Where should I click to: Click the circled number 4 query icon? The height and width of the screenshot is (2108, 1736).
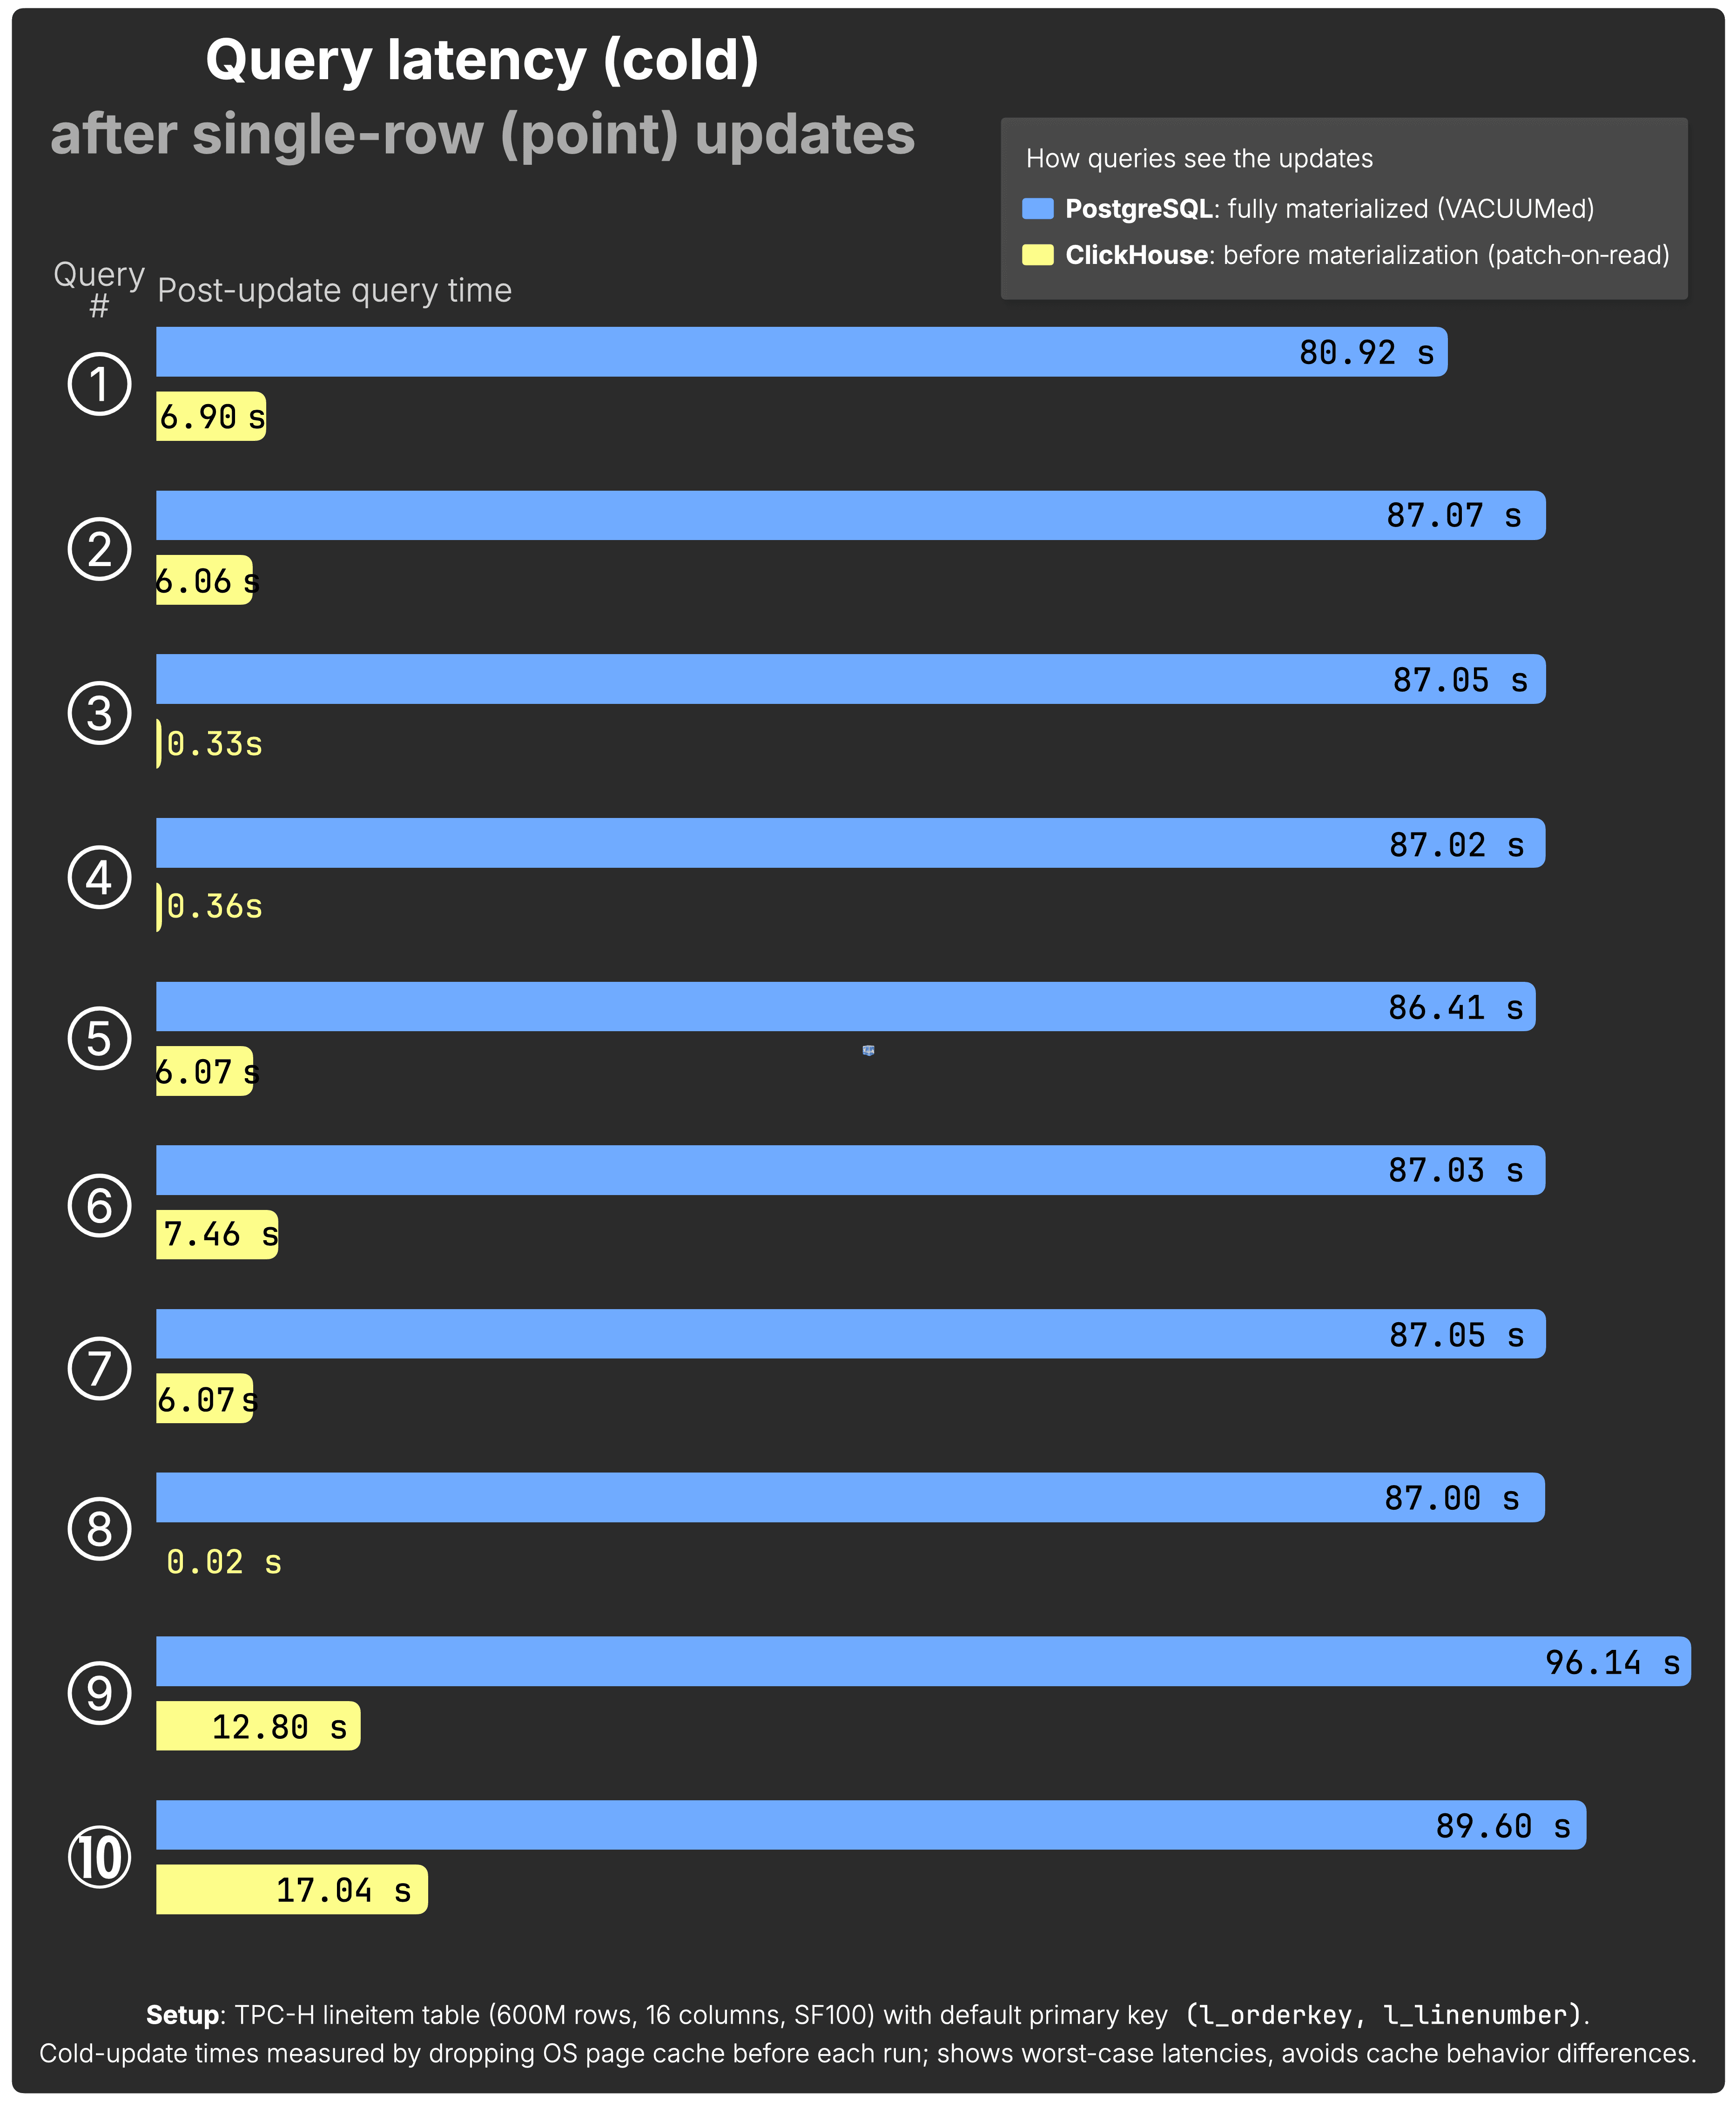click(99, 877)
